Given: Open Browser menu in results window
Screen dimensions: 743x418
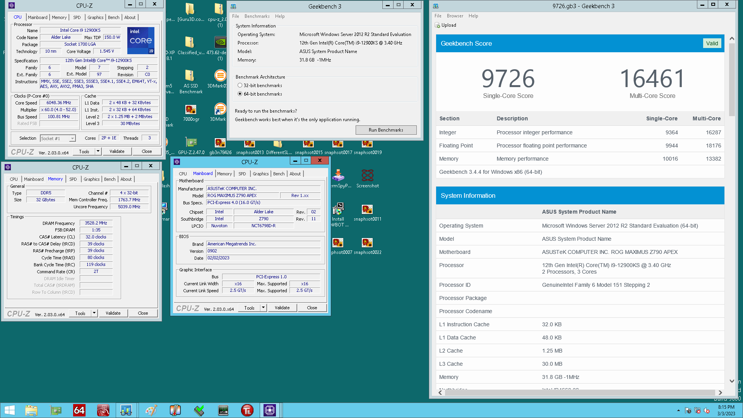Looking at the screenshot, I should coord(455,16).
